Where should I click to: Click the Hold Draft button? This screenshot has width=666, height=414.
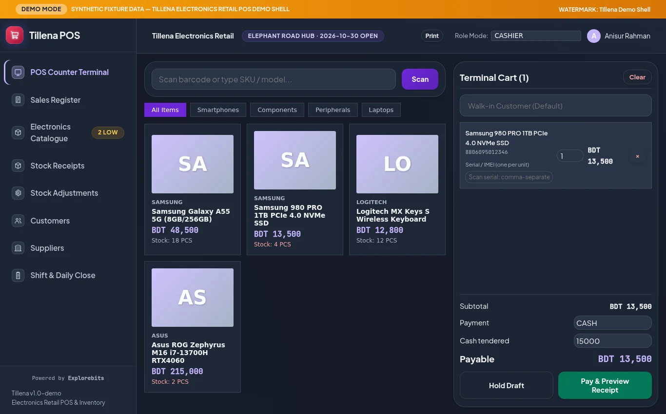(x=507, y=385)
